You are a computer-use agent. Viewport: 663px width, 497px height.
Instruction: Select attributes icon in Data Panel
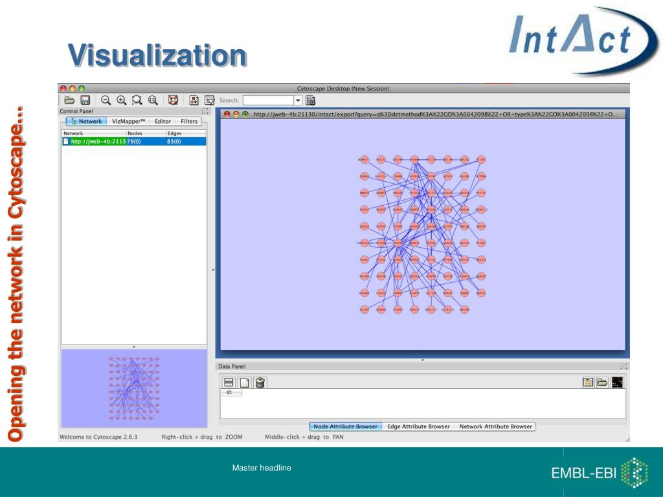[x=229, y=382]
